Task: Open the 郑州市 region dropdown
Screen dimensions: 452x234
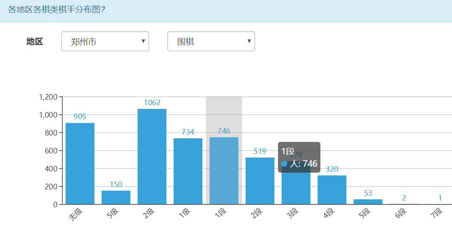Action: point(105,41)
